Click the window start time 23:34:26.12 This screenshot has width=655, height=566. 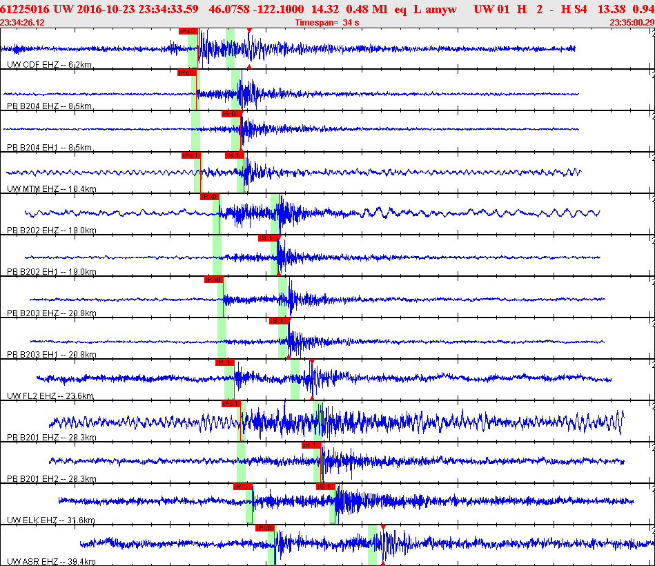[x=22, y=23]
